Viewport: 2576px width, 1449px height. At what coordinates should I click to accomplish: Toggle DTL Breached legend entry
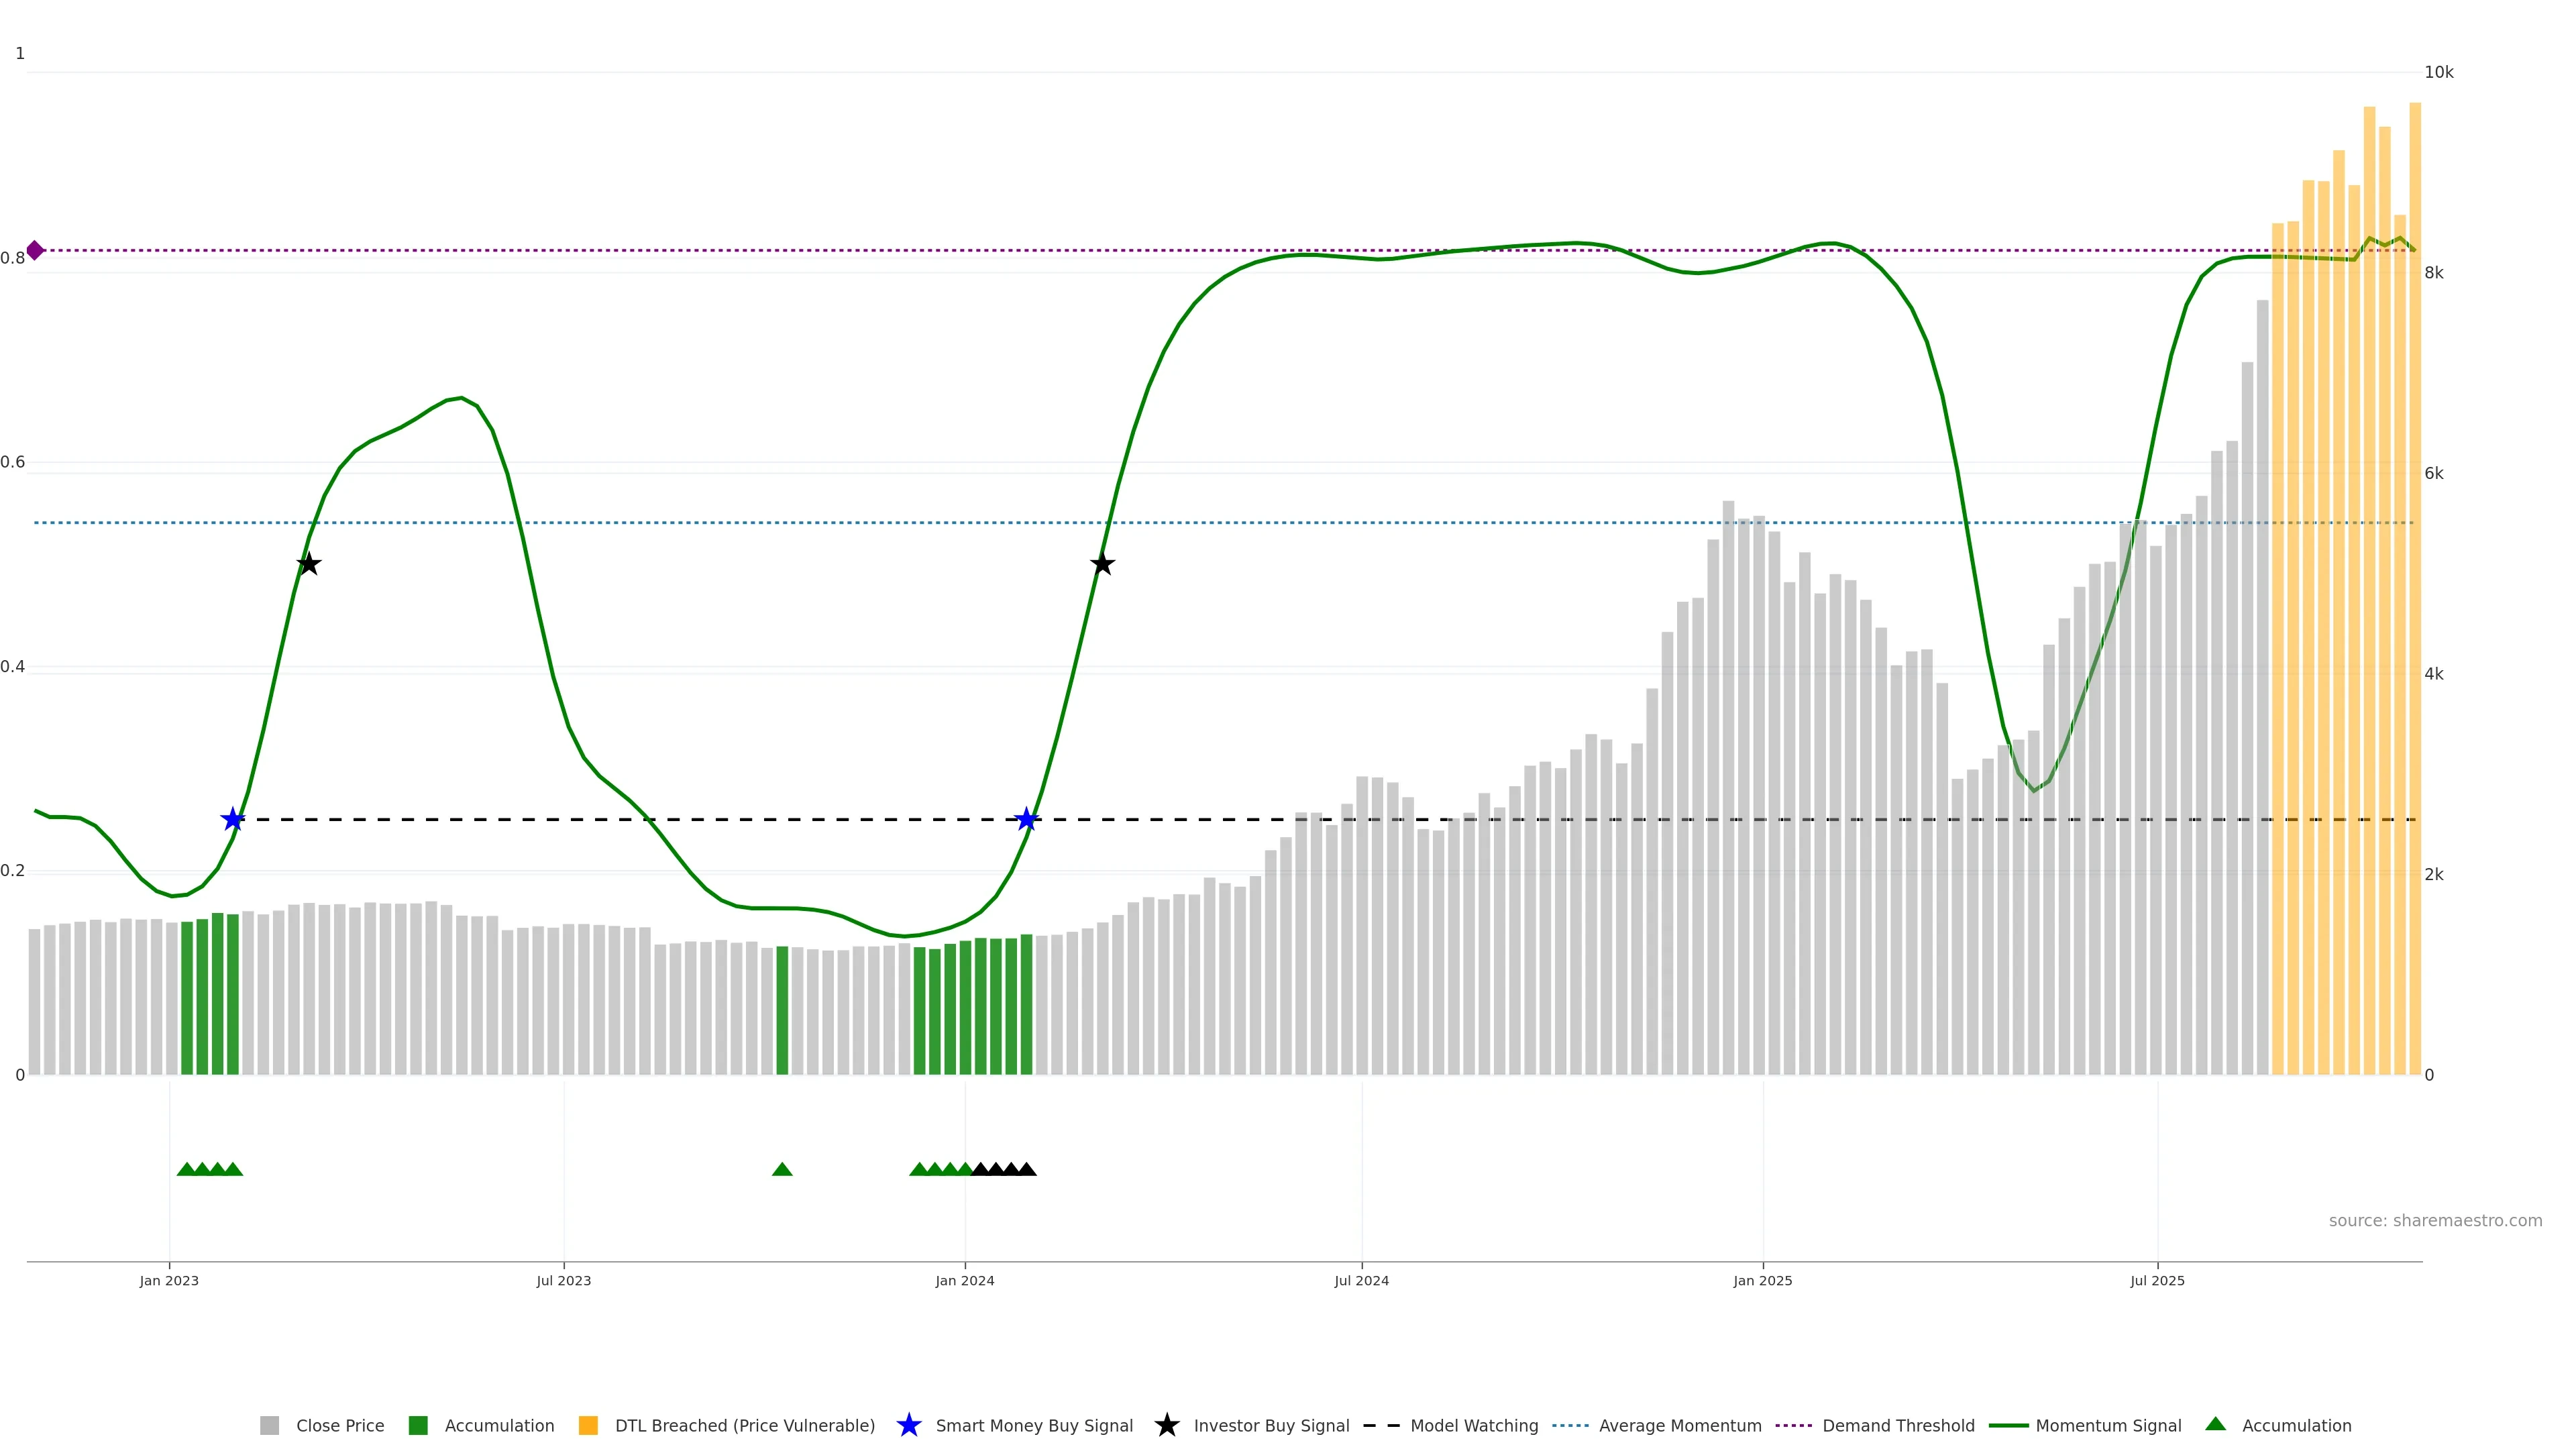click(x=744, y=1425)
